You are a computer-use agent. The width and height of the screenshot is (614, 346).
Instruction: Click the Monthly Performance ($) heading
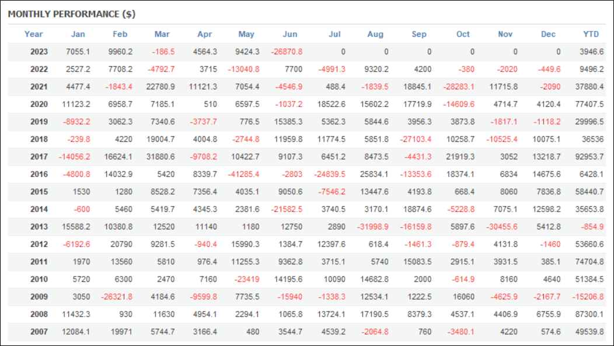tap(72, 14)
